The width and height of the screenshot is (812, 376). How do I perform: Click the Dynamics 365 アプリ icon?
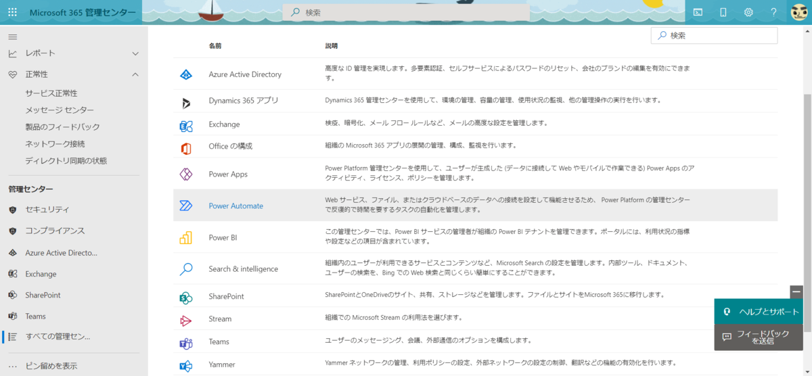pos(186,103)
